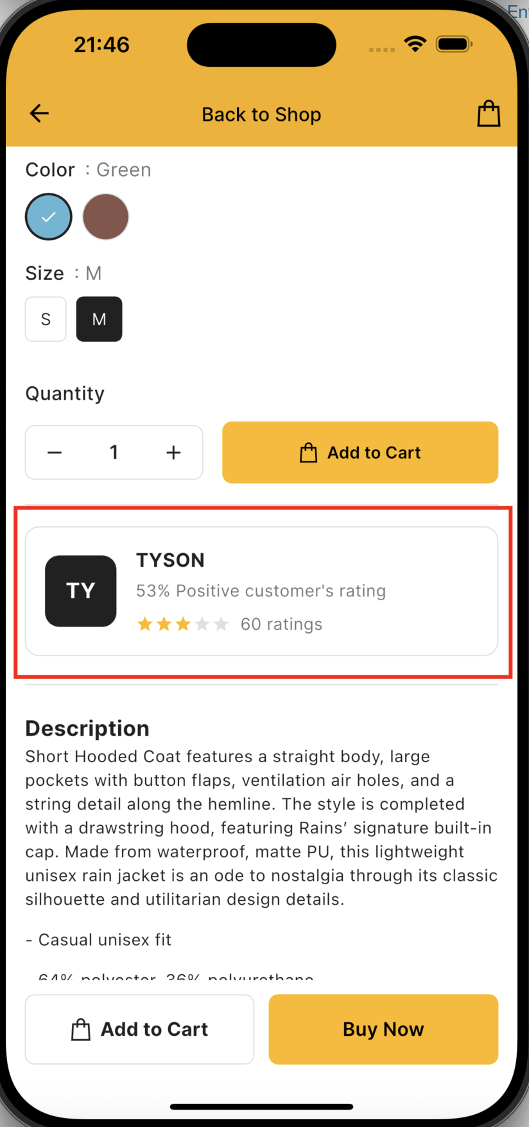Select the brown color swatch
Screen dimensions: 529x1127
[106, 217]
